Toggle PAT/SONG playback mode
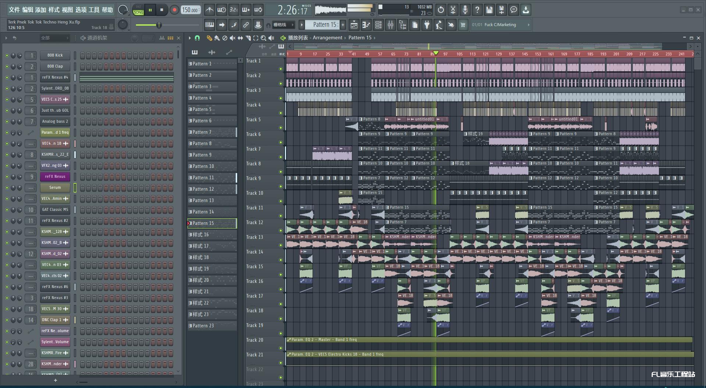This screenshot has width=706, height=388. pos(138,10)
